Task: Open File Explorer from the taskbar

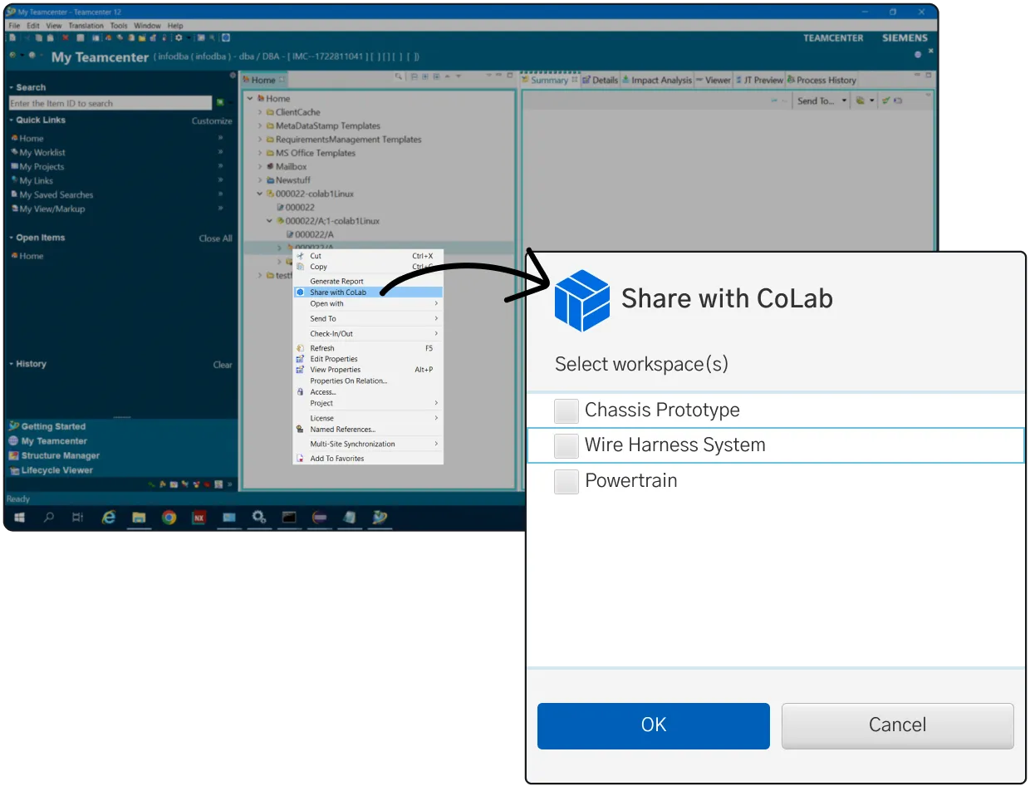Action: pyautogui.click(x=139, y=518)
